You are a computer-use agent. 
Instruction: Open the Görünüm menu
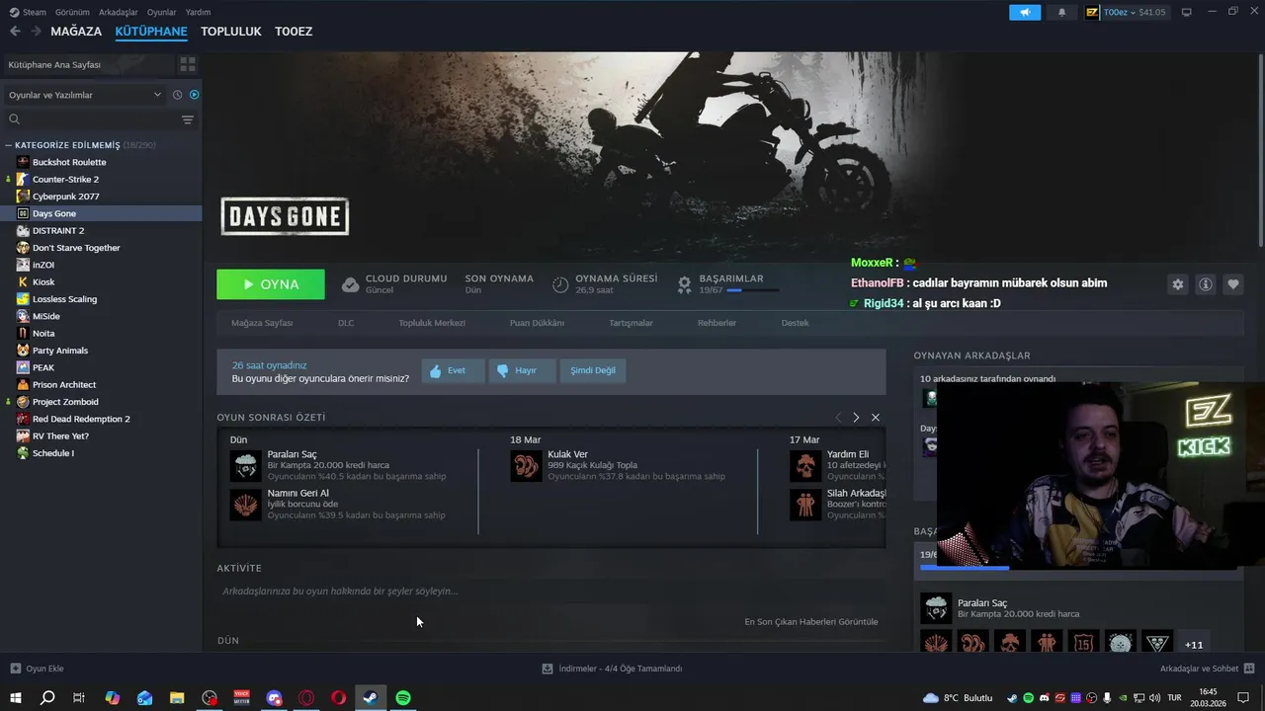(72, 12)
